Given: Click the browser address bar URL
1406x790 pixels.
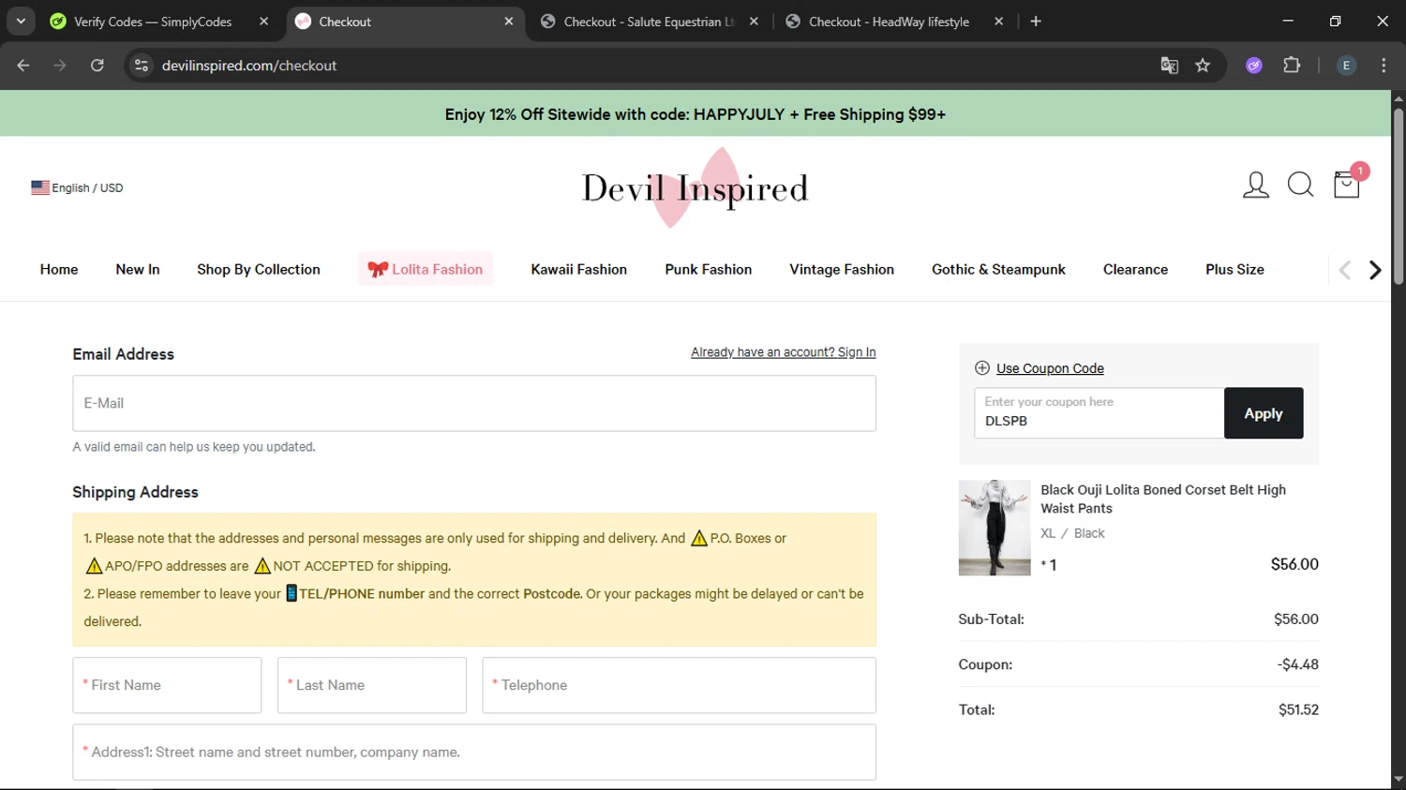Looking at the screenshot, I should 249,66.
